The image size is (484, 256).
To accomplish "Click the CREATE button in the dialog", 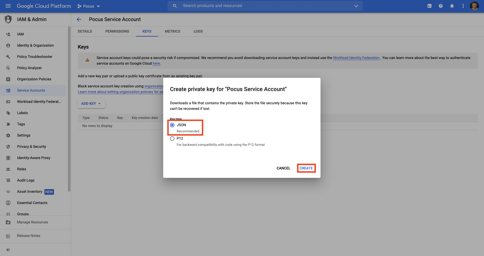I will pyautogui.click(x=306, y=168).
